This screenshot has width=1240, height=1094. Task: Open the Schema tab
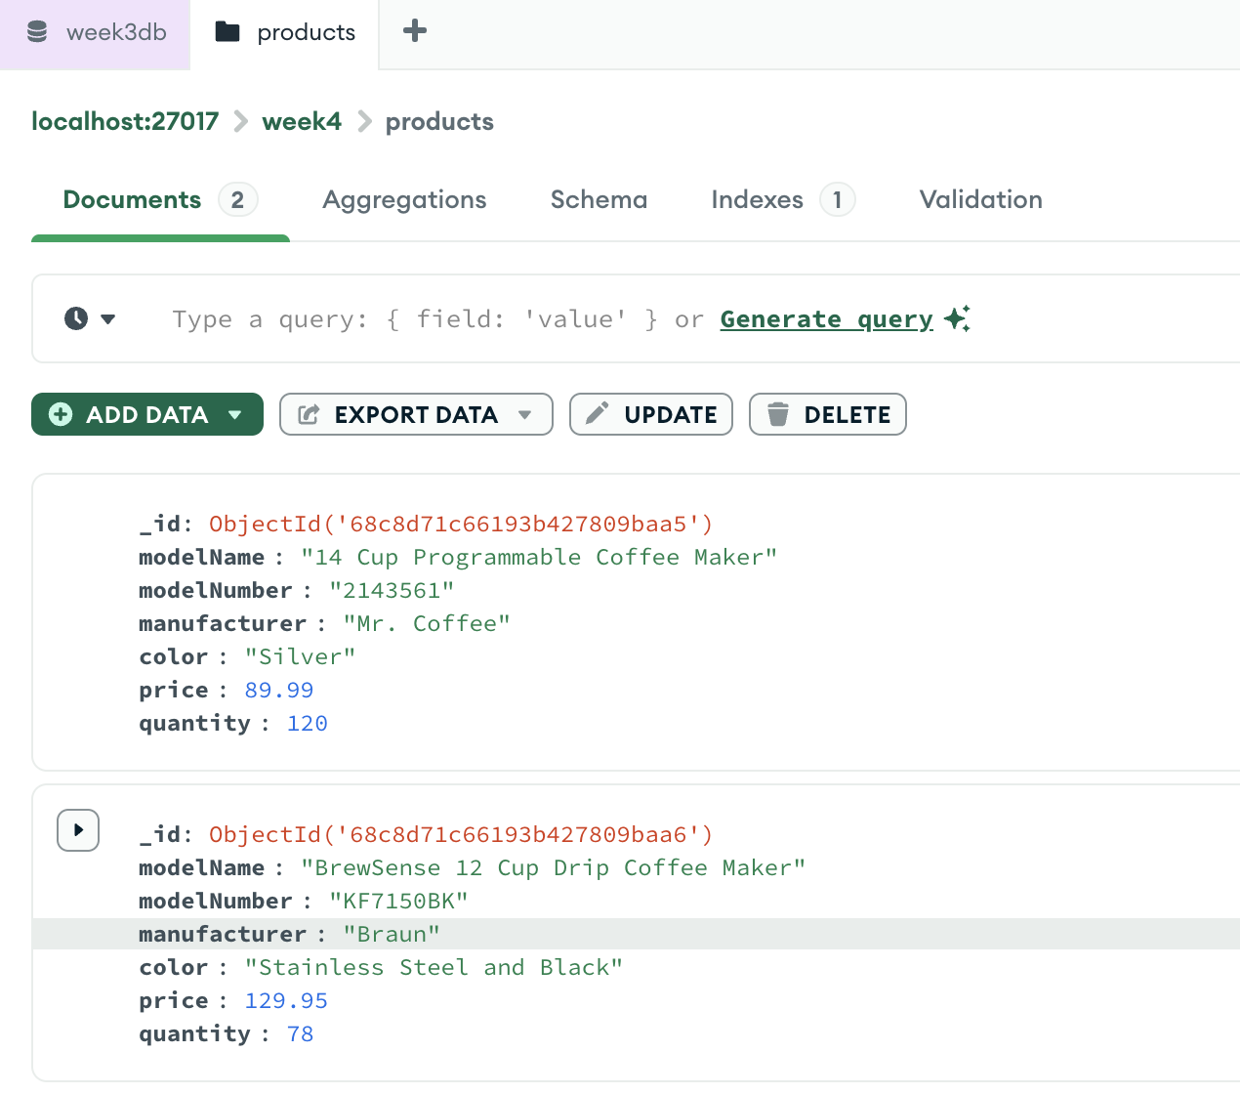(599, 200)
